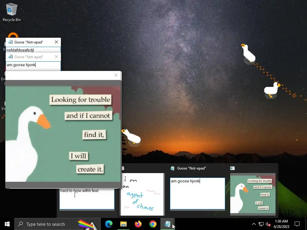Click the window icon above meme preview

pyautogui.click(x=232, y=168)
